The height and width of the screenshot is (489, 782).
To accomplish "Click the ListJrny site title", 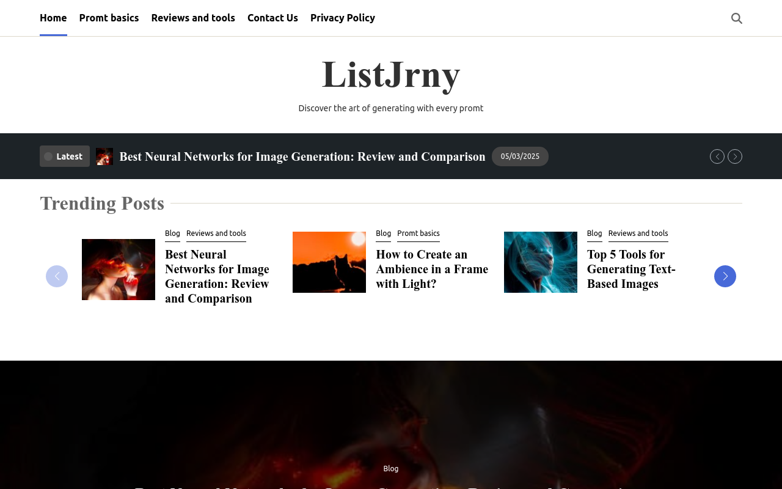I will [391, 75].
